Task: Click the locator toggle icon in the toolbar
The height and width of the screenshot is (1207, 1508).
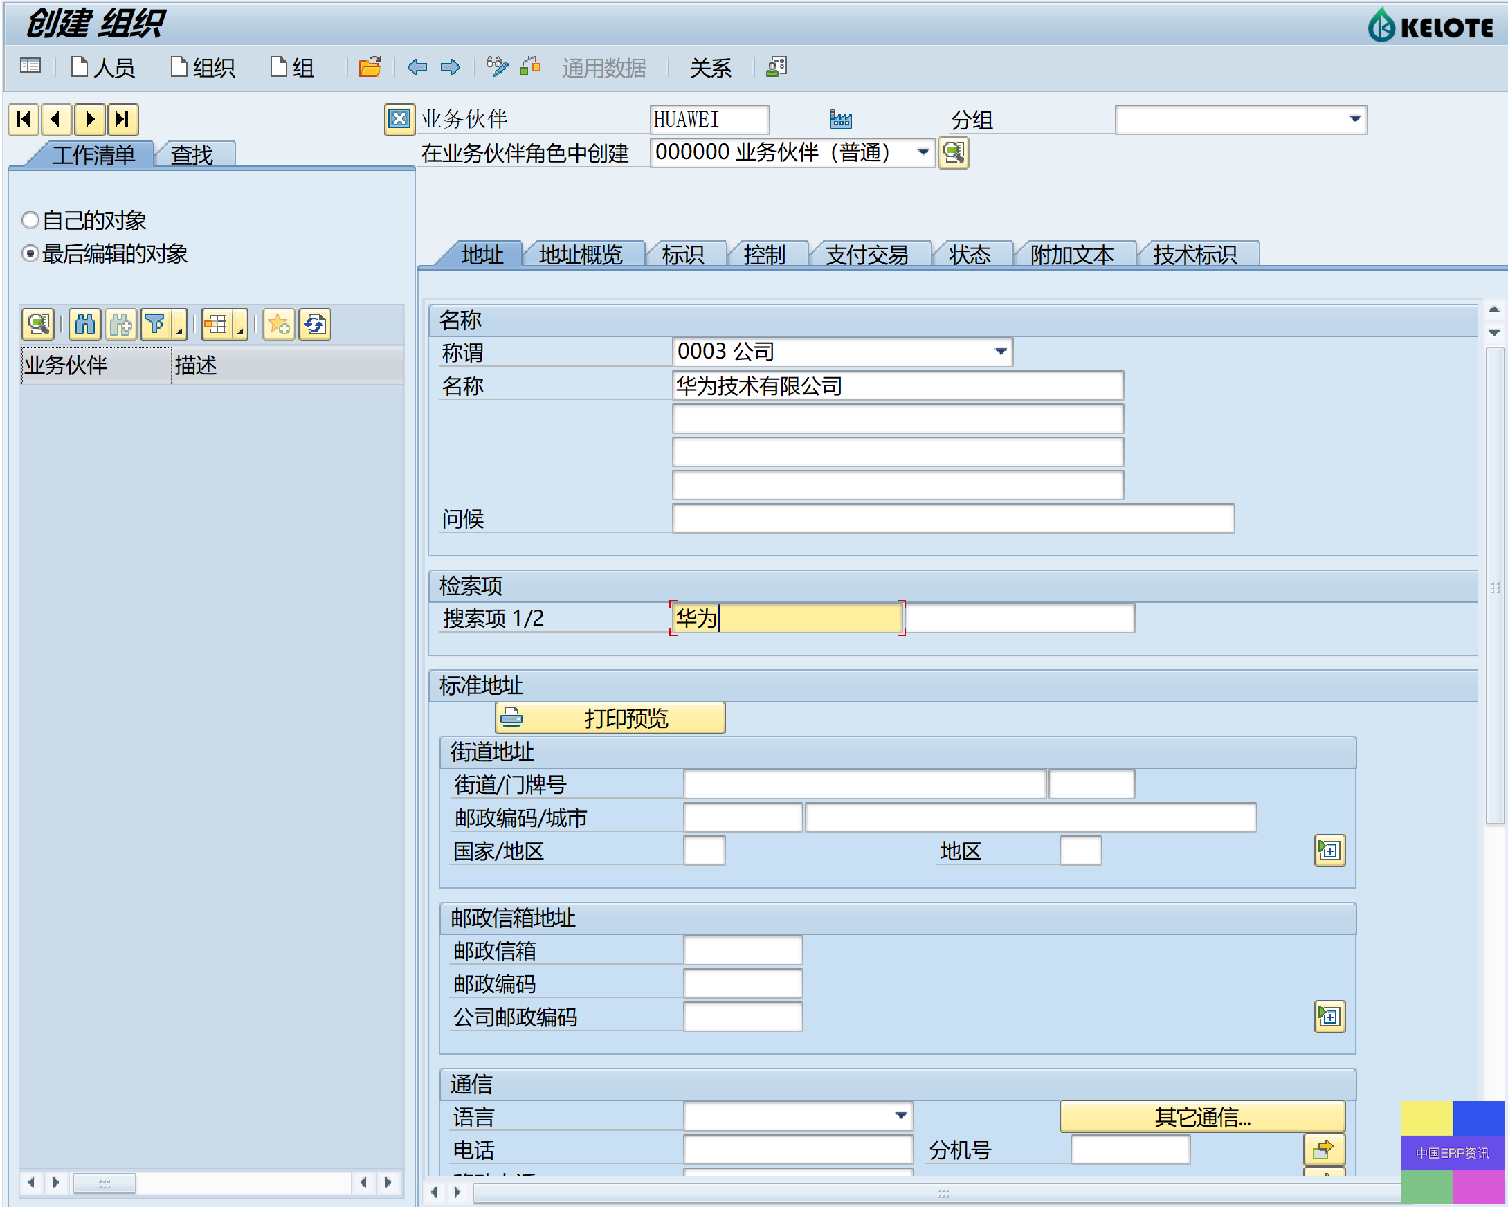Action: [30, 66]
